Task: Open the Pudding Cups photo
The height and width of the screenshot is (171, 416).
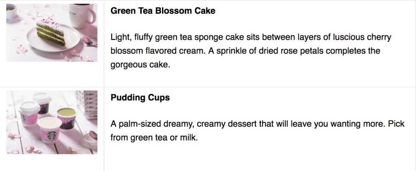Action: tap(52, 122)
